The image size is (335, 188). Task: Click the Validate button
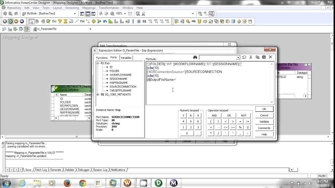(264, 122)
